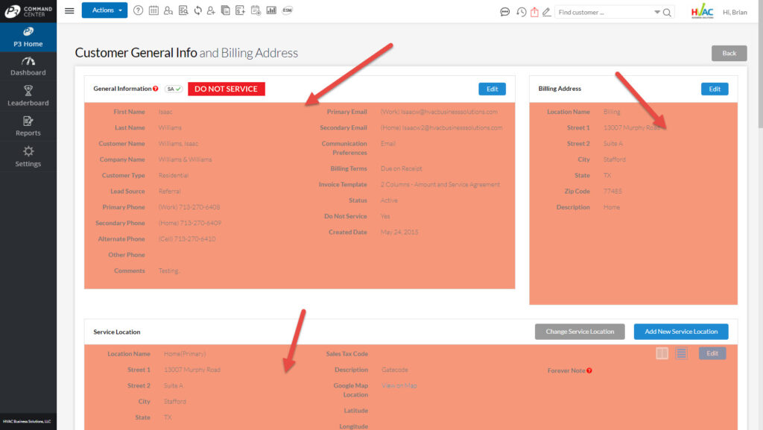The width and height of the screenshot is (763, 430).
Task: Click the Add New Service Location button
Action: (x=681, y=332)
